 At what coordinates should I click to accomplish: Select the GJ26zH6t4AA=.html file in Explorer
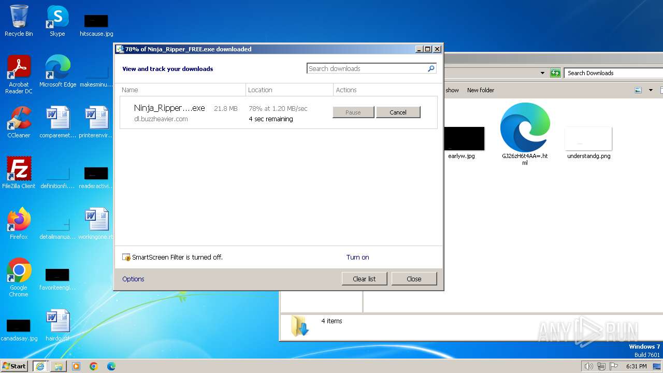pyautogui.click(x=525, y=135)
